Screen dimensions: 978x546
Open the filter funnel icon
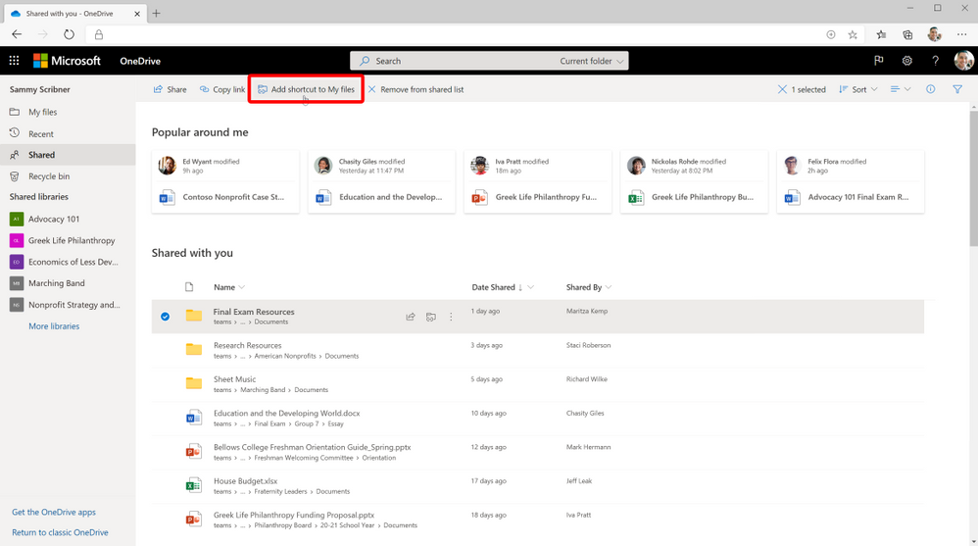pyautogui.click(x=957, y=89)
